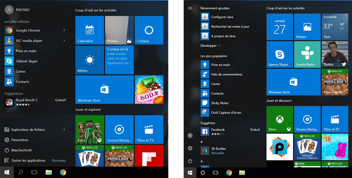The width and height of the screenshot is (352, 178).
Task: Expand the Explorateur de fichiers arrow
Action: [x=64, y=129]
